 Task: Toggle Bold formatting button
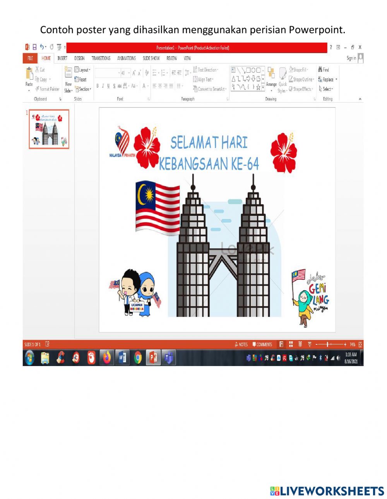pyautogui.click(x=98, y=86)
